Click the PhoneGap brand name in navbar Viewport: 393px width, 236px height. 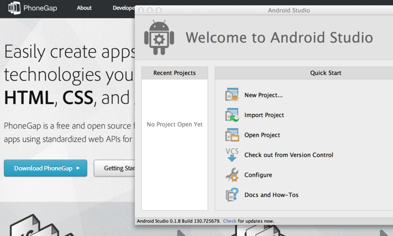tap(40, 8)
